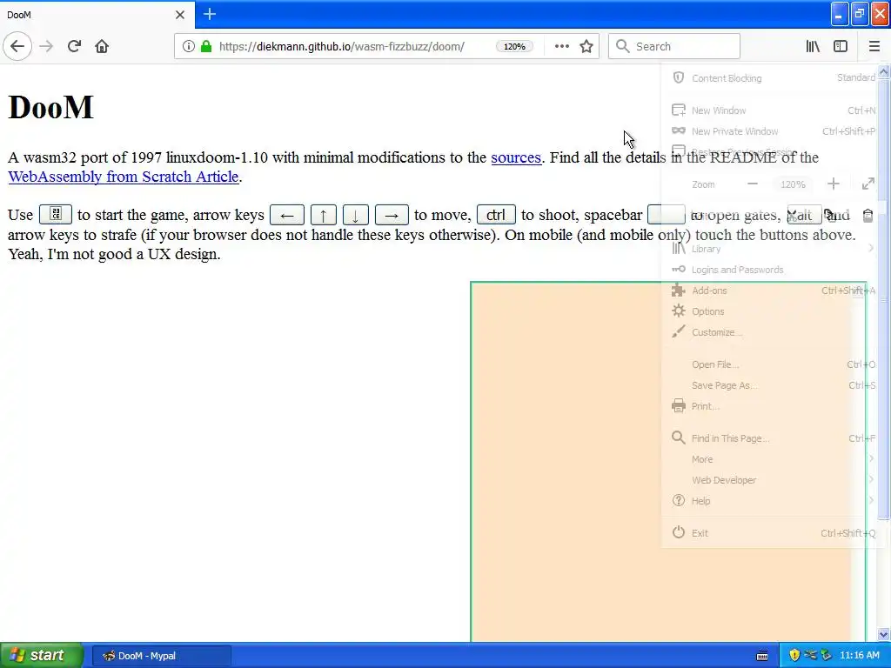Zoom out with the minus button
The height and width of the screenshot is (668, 891).
pos(753,184)
